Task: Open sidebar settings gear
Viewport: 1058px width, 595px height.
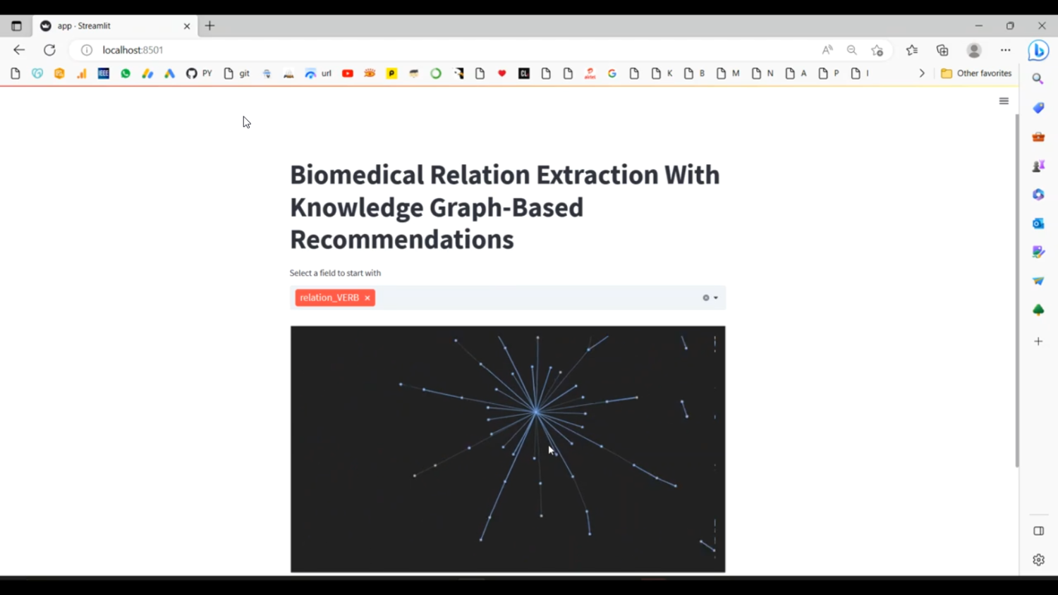Action: coord(1038,560)
